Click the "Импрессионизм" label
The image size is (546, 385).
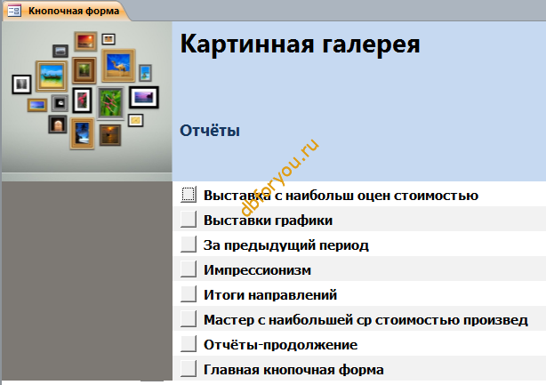coord(257,270)
